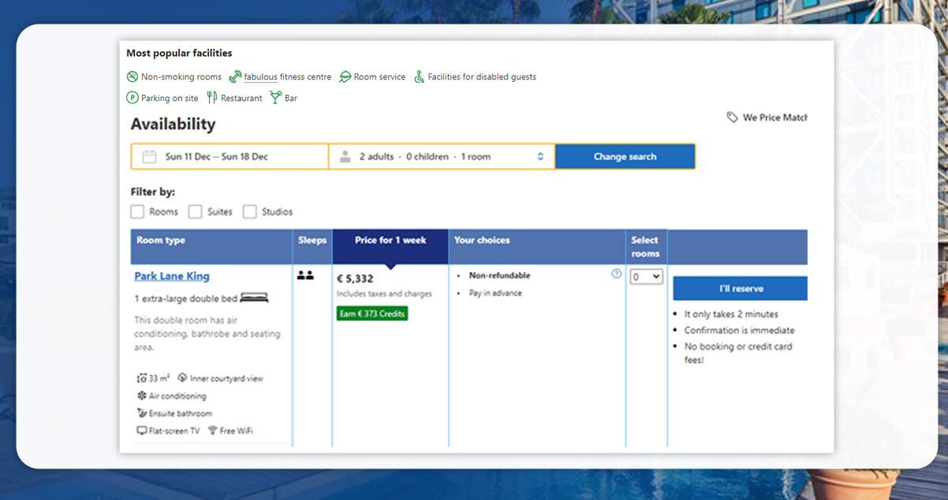The height and width of the screenshot is (500, 948).
Task: Open the Sun 11 Dec – Sun 18 Dec date field
Action: (x=230, y=156)
